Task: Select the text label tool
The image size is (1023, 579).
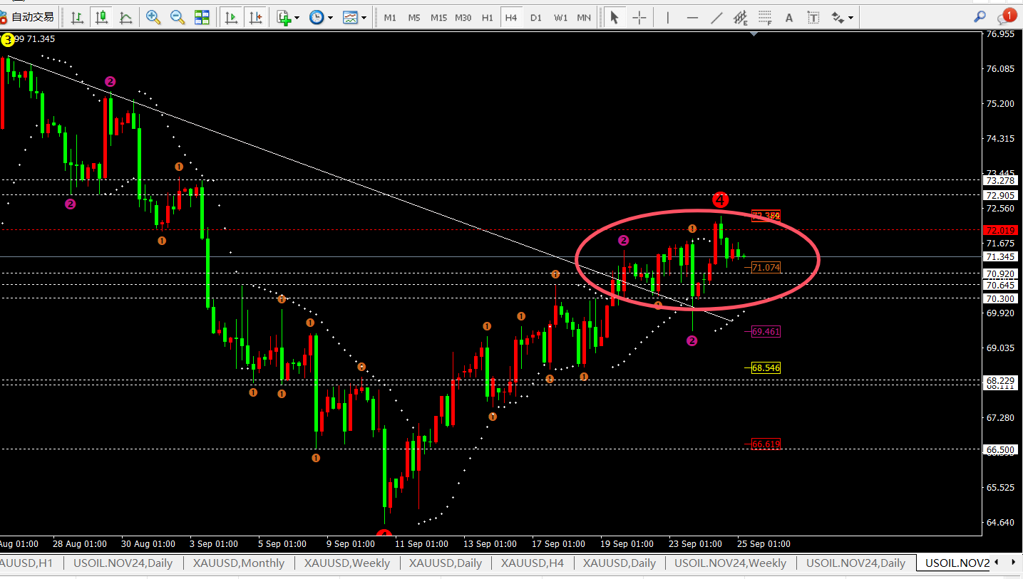Action: coord(814,17)
